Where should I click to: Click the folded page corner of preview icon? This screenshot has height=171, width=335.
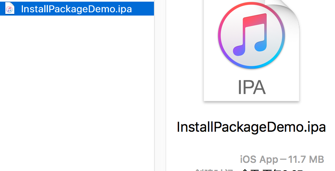coord(284,9)
